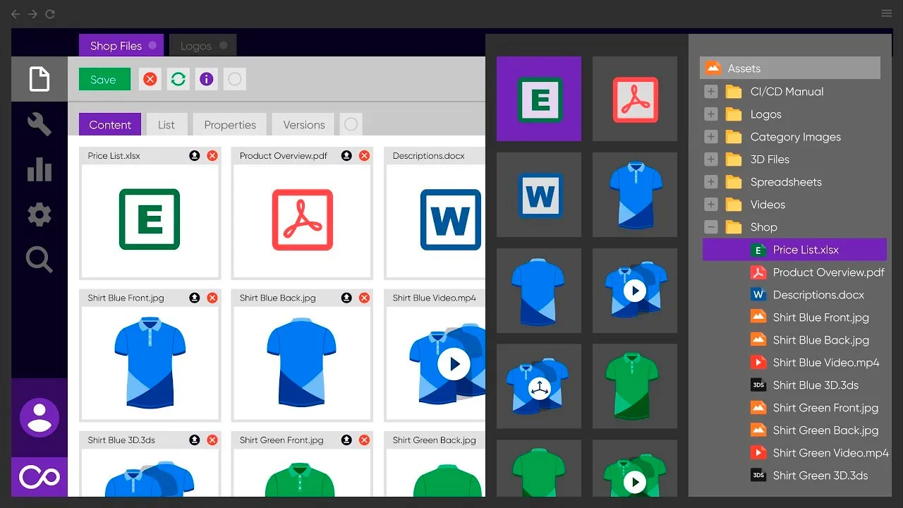Collapse the Shop folder
Screen dimensions: 903x508
[x=711, y=227]
